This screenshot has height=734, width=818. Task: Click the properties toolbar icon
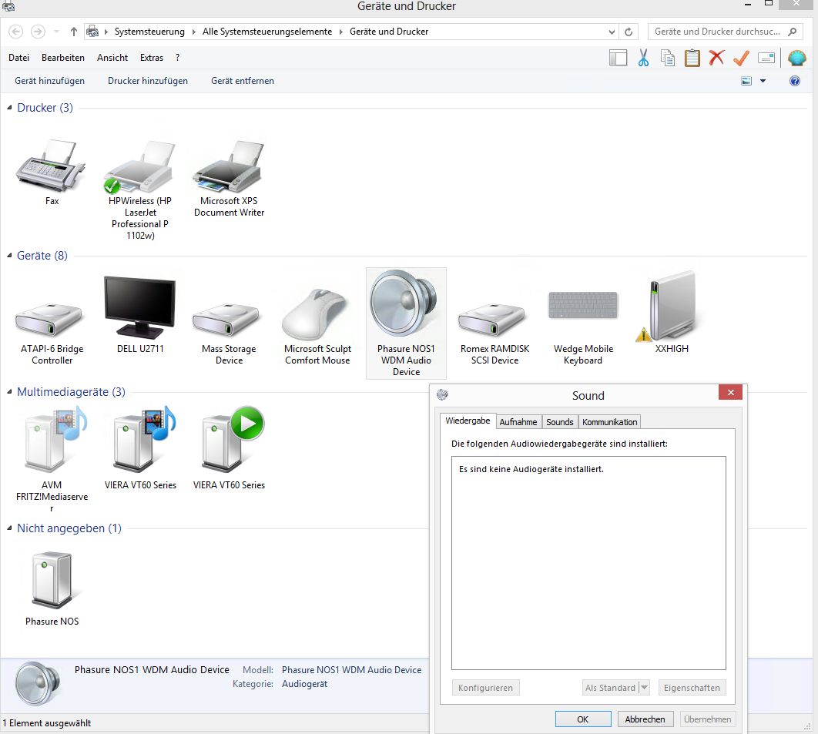[766, 58]
